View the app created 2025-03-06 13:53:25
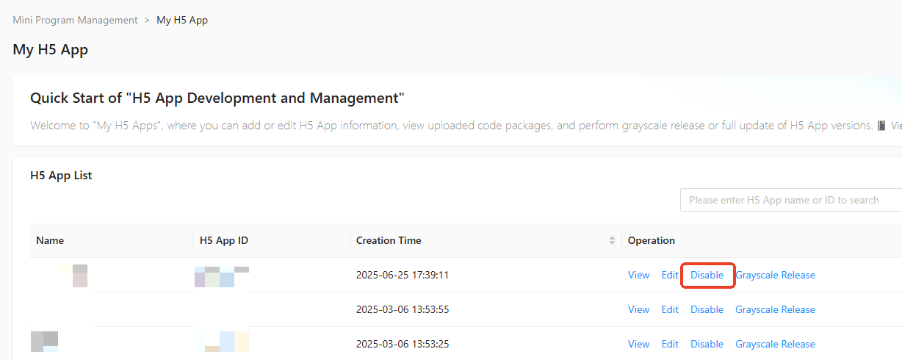The height and width of the screenshot is (360, 902). 638,344
